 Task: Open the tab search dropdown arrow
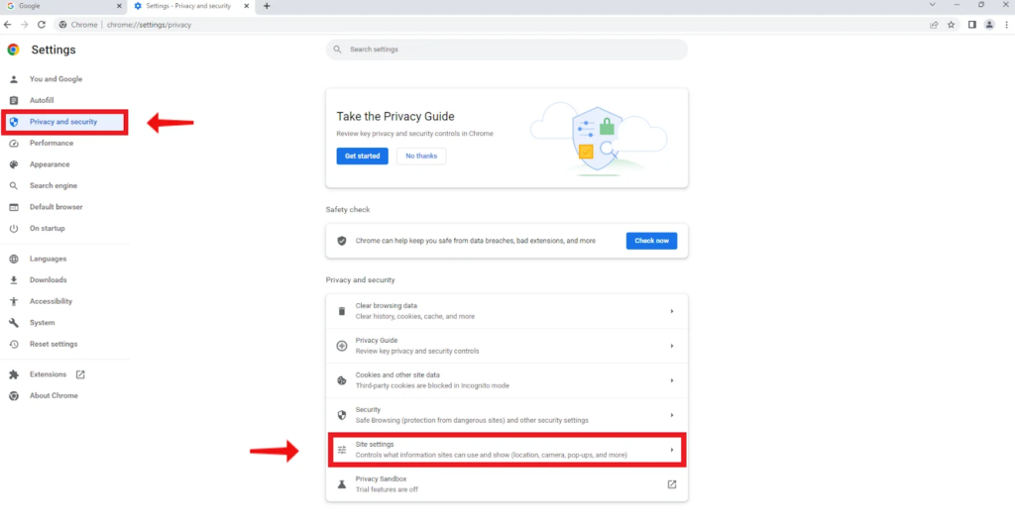point(932,5)
